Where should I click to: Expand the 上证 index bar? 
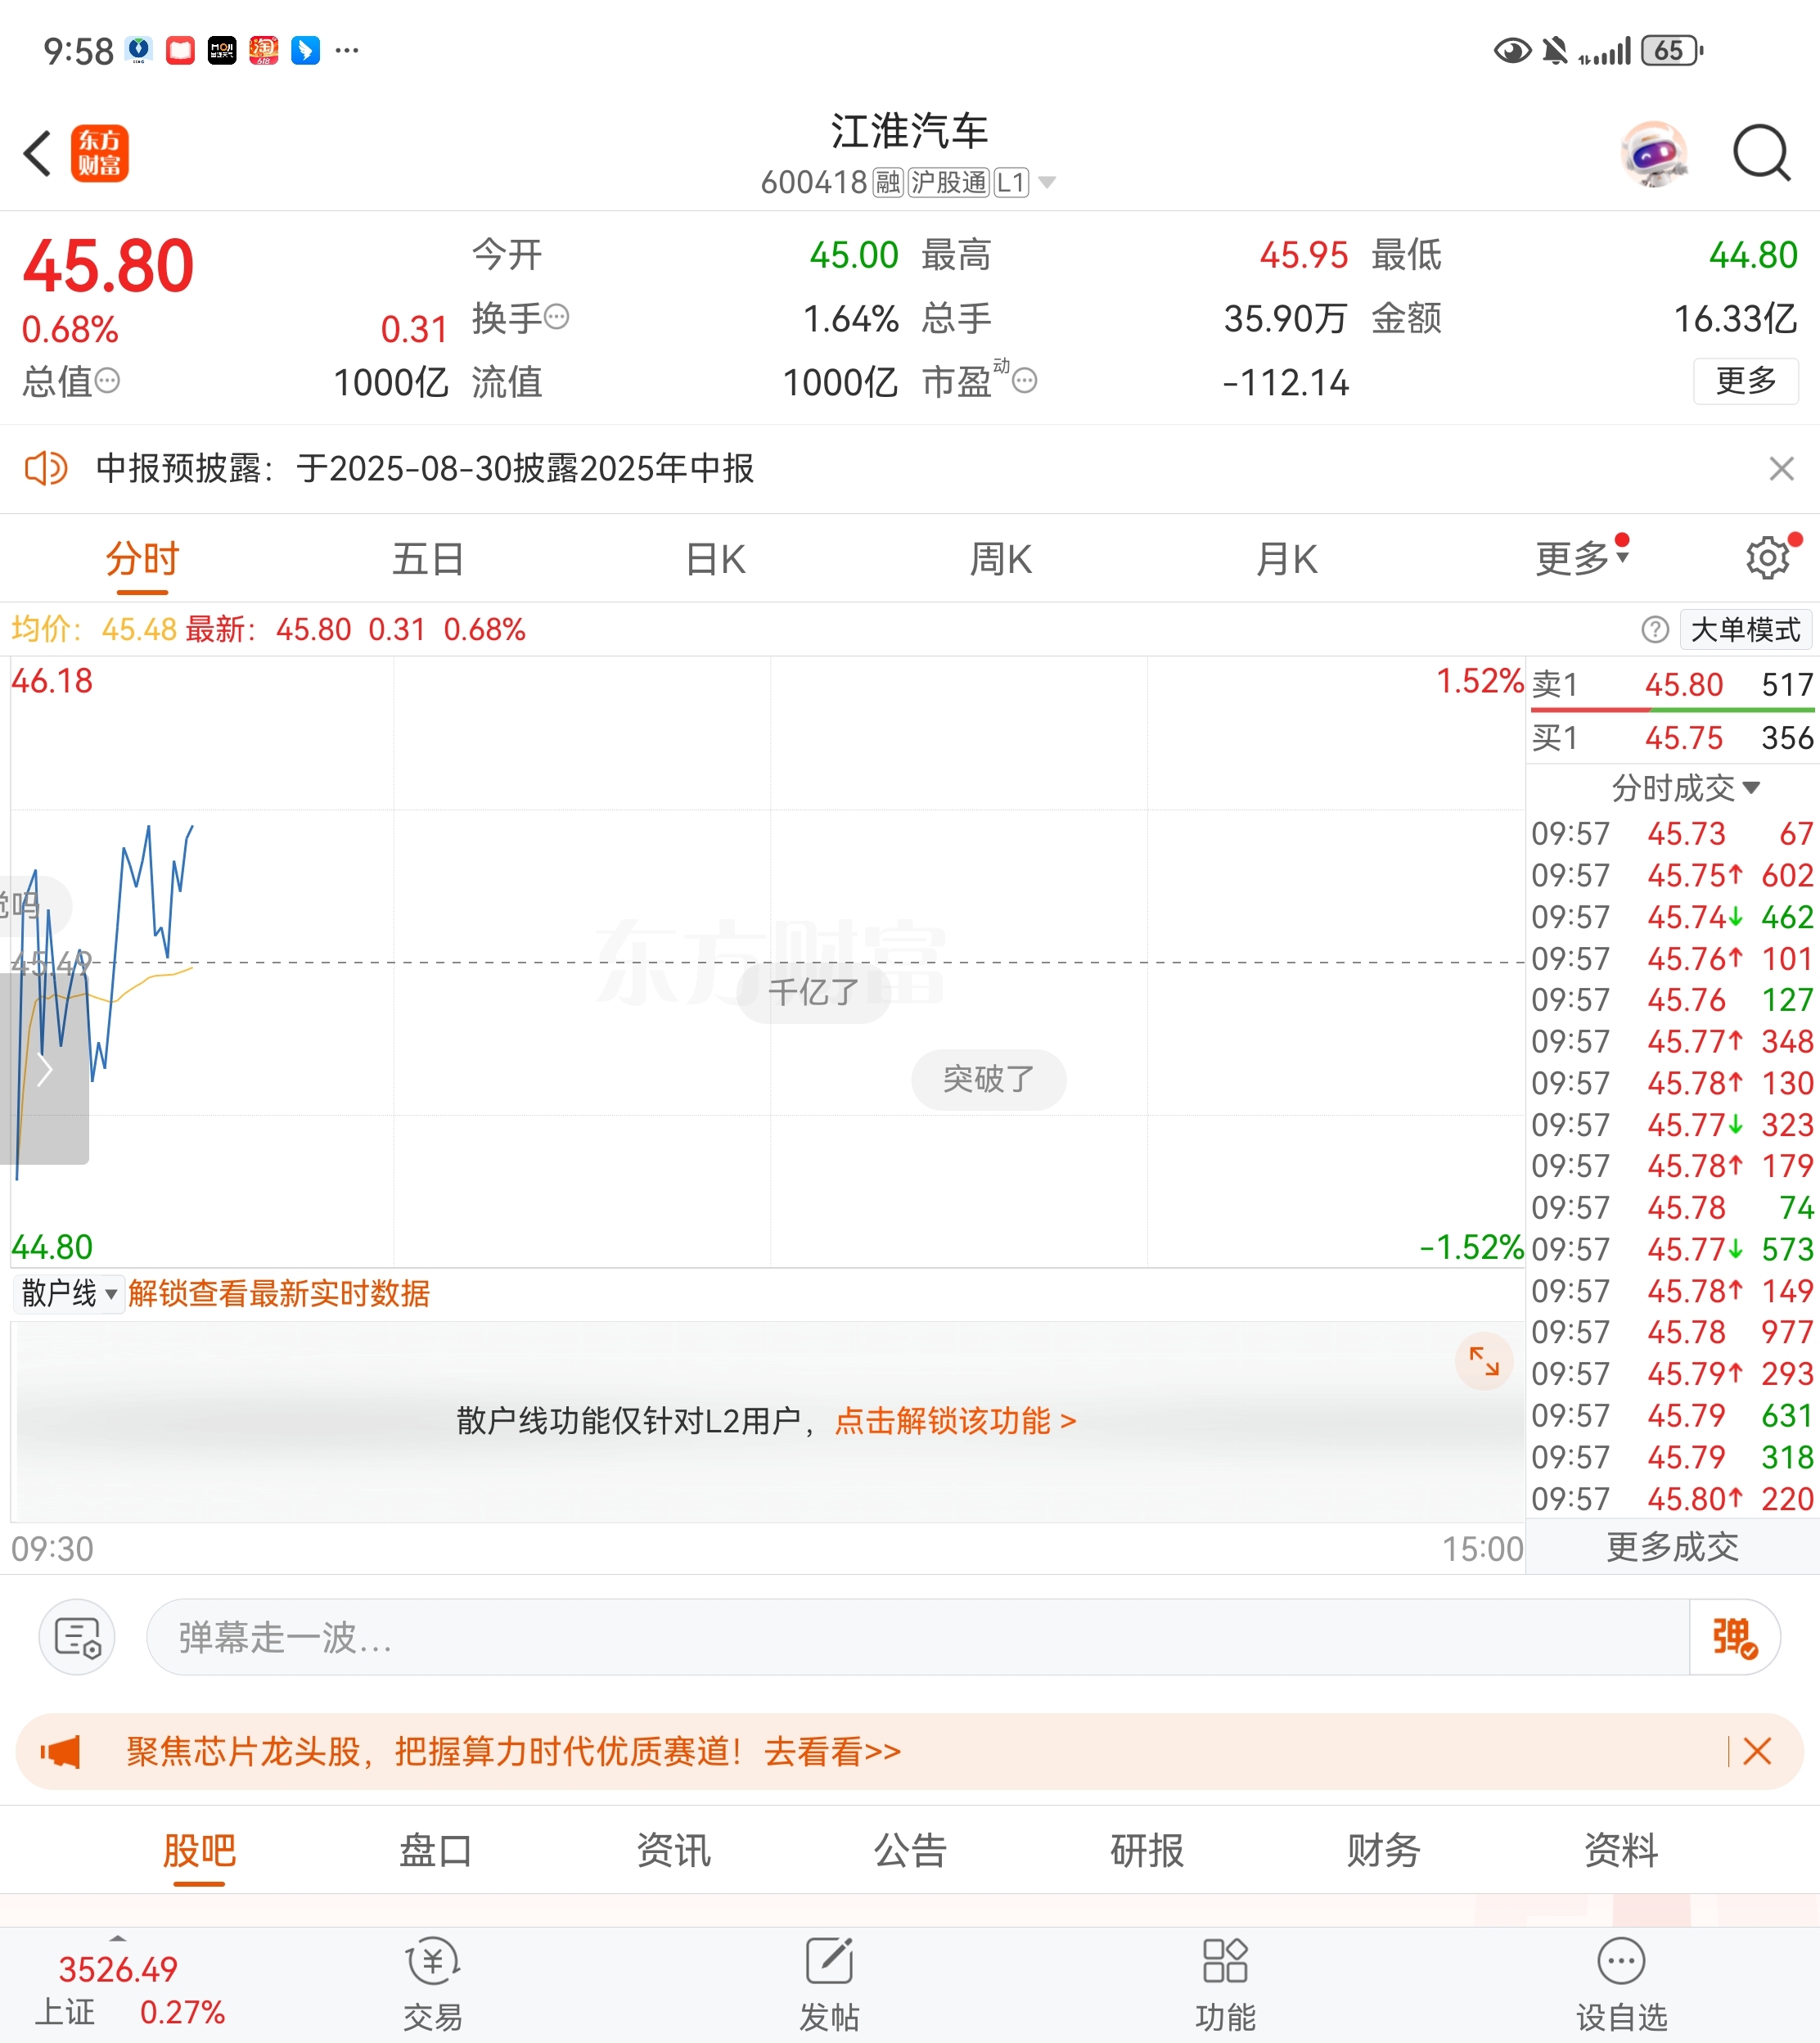pos(118,1939)
